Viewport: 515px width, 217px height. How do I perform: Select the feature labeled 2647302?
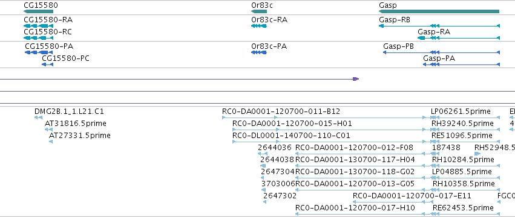[x=280, y=196]
